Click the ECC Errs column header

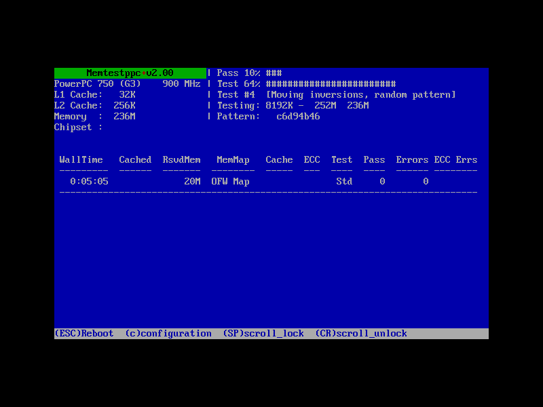click(x=455, y=159)
